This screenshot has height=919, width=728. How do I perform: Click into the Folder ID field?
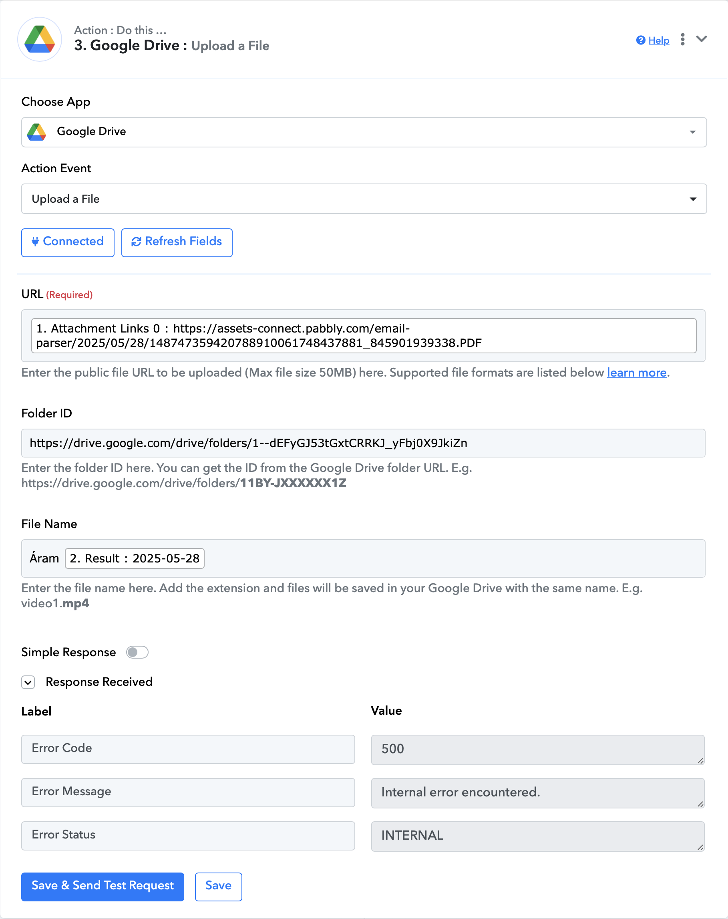pos(363,443)
